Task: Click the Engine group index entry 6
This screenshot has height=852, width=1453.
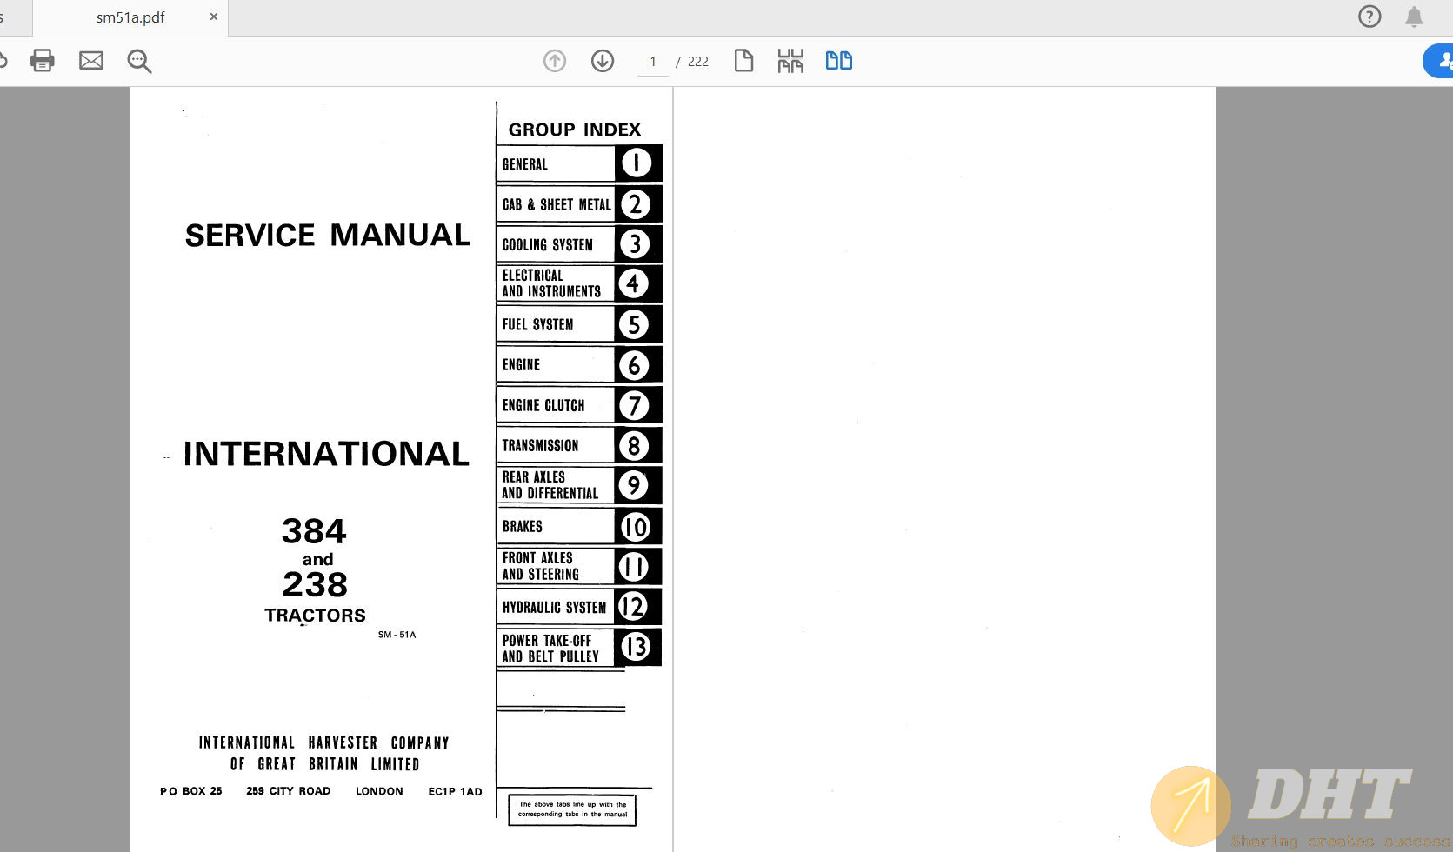Action: click(579, 365)
